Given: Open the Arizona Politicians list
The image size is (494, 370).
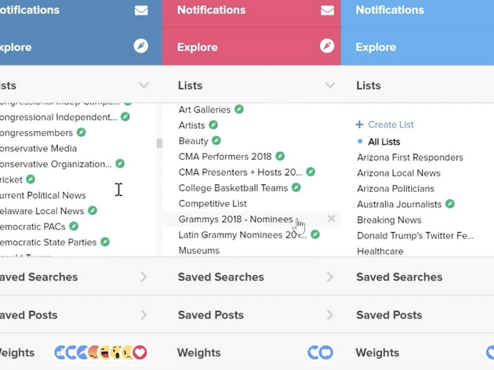Looking at the screenshot, I should click(395, 189).
